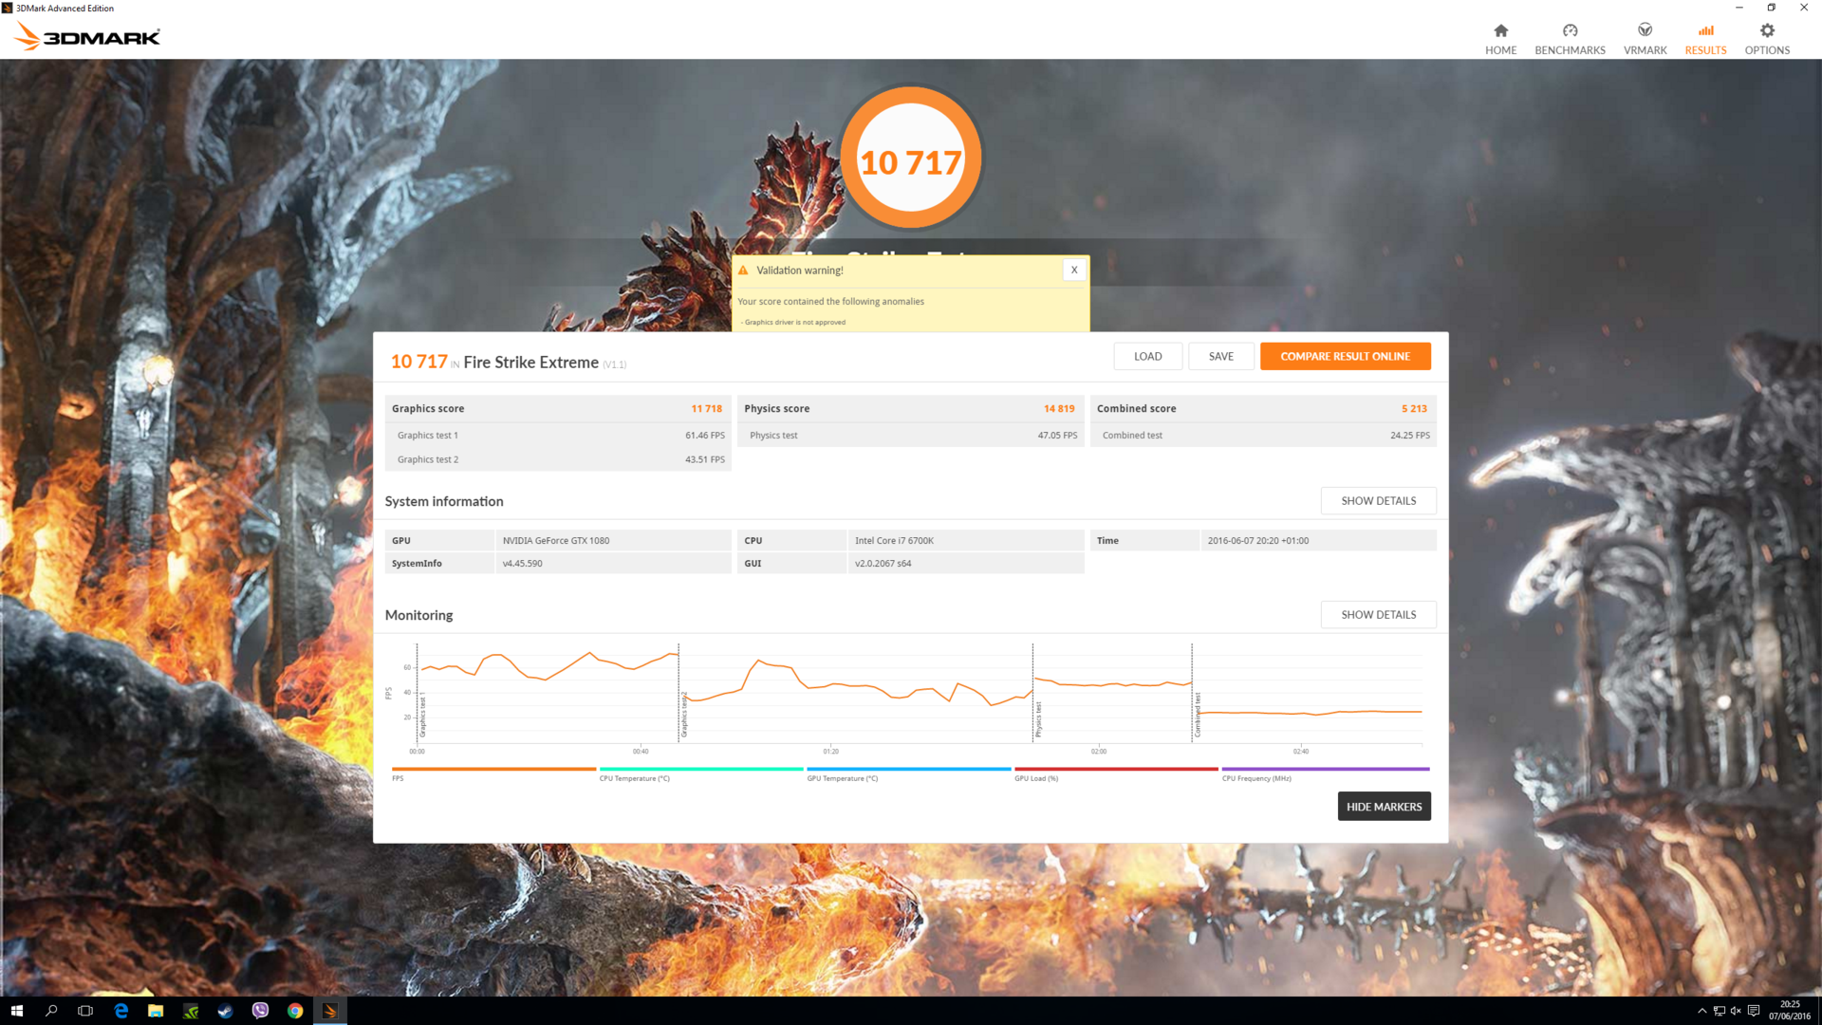Open network status tray icon
This screenshot has height=1025, width=1822.
[x=1719, y=1011]
